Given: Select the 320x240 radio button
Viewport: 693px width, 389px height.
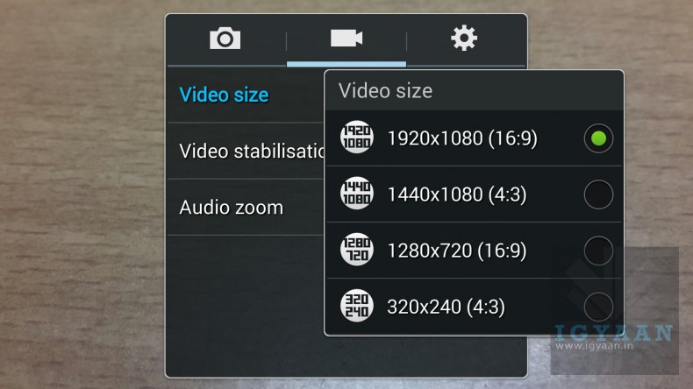Looking at the screenshot, I should pos(598,307).
